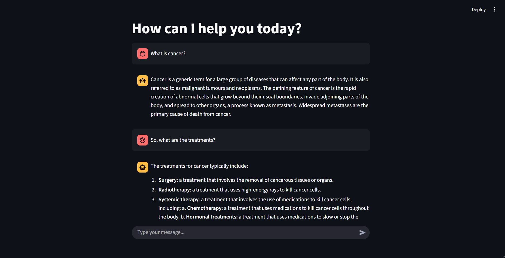Screen dimensions: 505x258
Task: Click the bold "Systemic therapy" list term
Action: point(179,200)
